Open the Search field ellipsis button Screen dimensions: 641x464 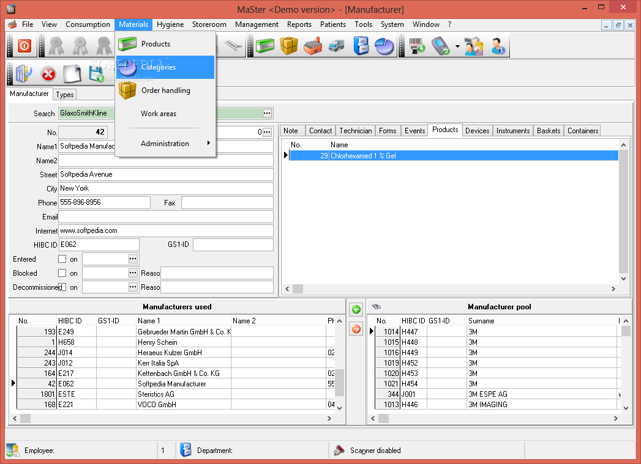(x=267, y=113)
